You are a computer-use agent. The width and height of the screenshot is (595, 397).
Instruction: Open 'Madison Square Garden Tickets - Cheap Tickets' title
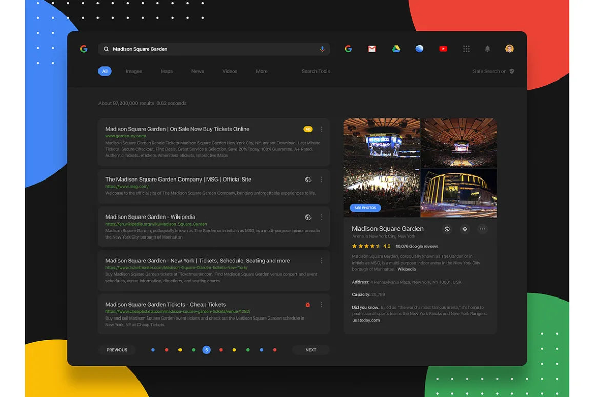click(x=166, y=305)
